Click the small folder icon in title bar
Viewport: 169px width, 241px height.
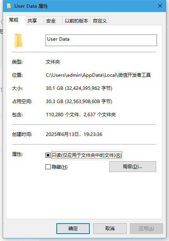pyautogui.click(x=9, y=6)
